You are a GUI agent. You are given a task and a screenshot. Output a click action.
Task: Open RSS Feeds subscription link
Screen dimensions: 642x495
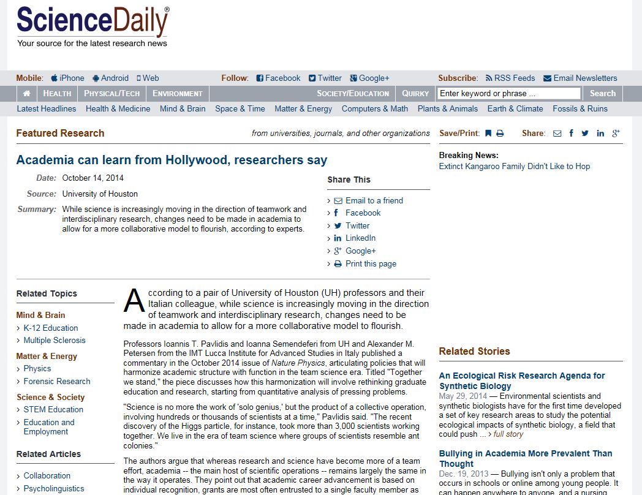[x=514, y=78]
